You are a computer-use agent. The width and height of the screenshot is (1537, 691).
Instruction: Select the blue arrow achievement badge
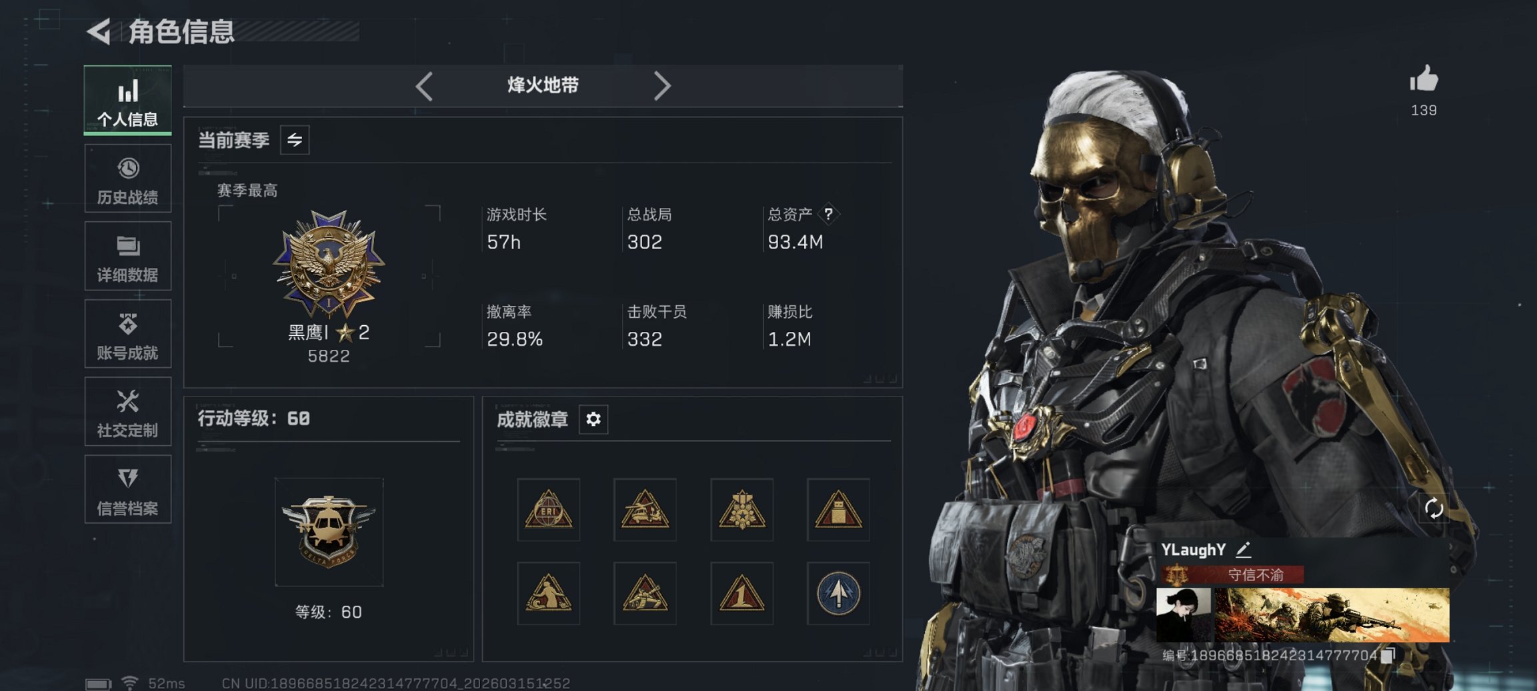[x=838, y=593]
